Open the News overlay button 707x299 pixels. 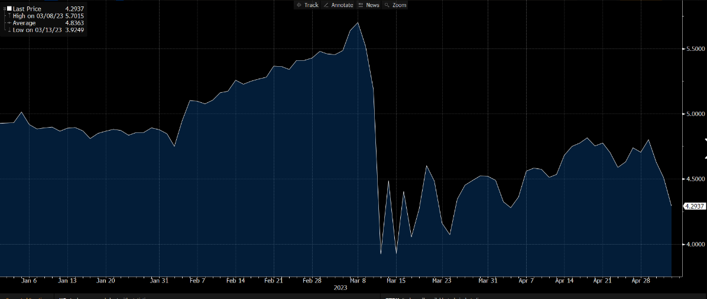coord(368,5)
